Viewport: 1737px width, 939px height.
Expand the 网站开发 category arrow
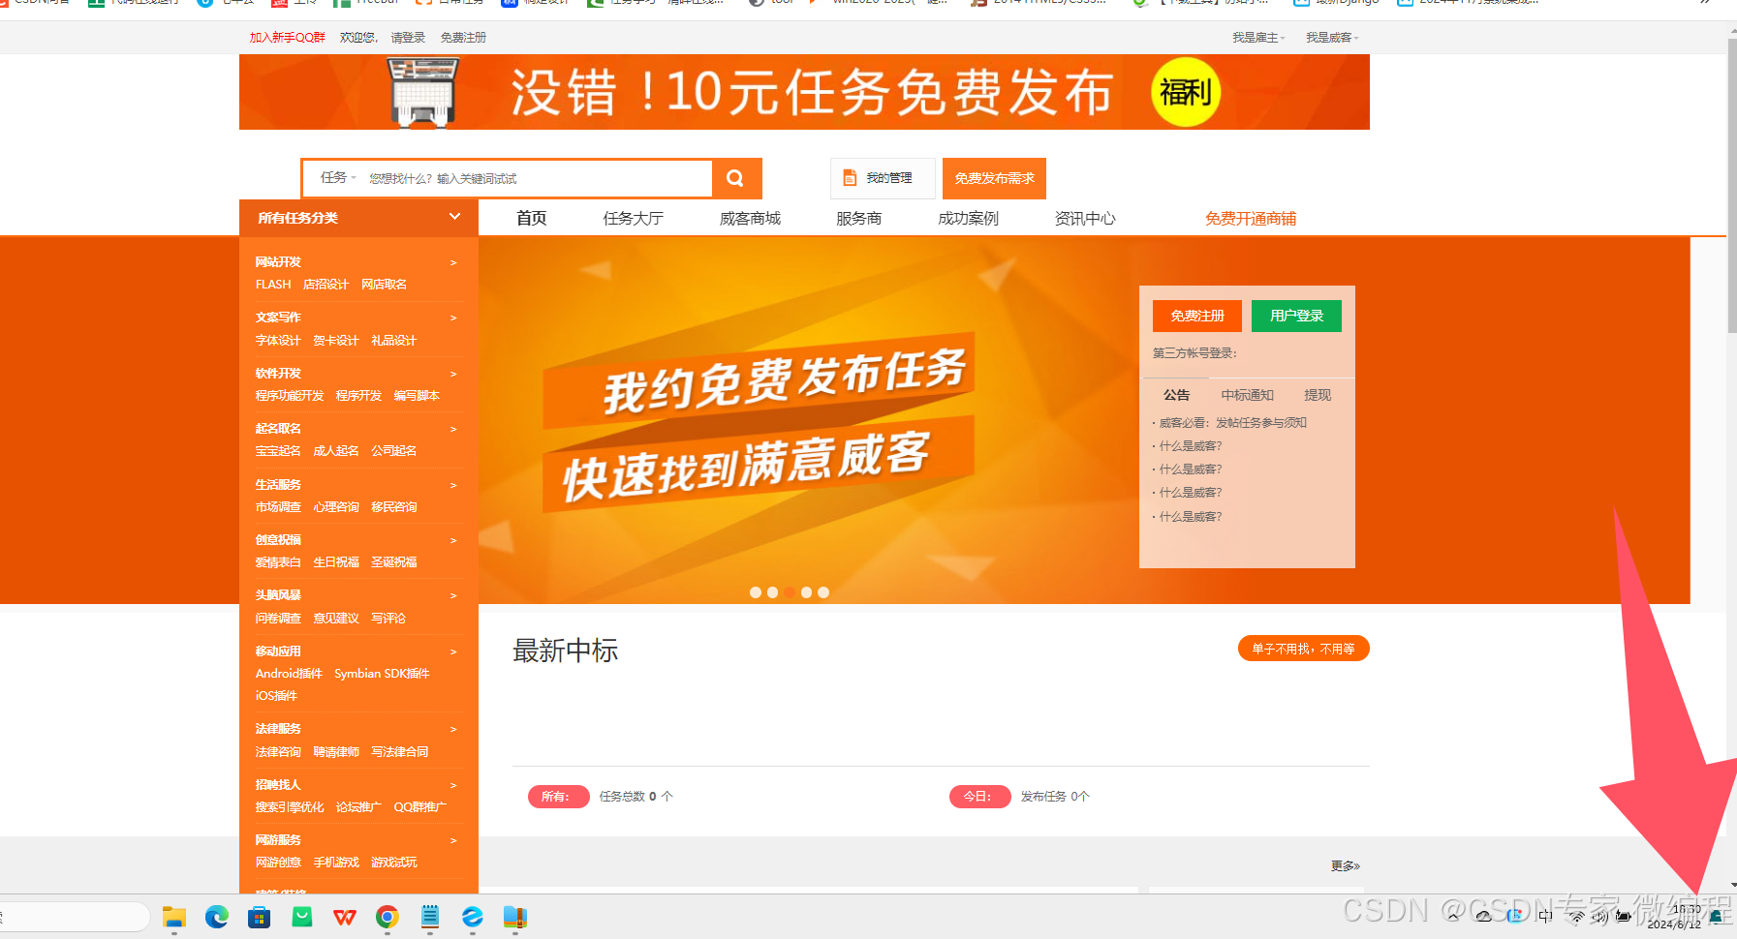[452, 262]
